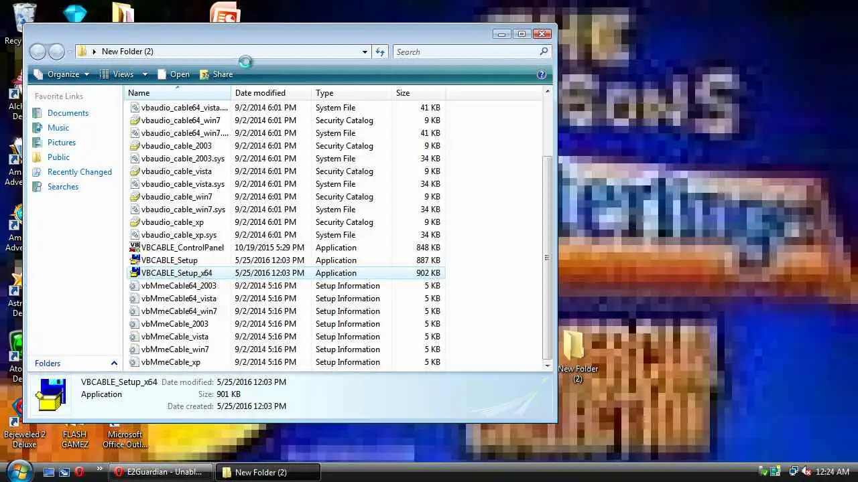The height and width of the screenshot is (482, 858).
Task: Open the E2Guardian taskbar browser button
Action: point(160,472)
